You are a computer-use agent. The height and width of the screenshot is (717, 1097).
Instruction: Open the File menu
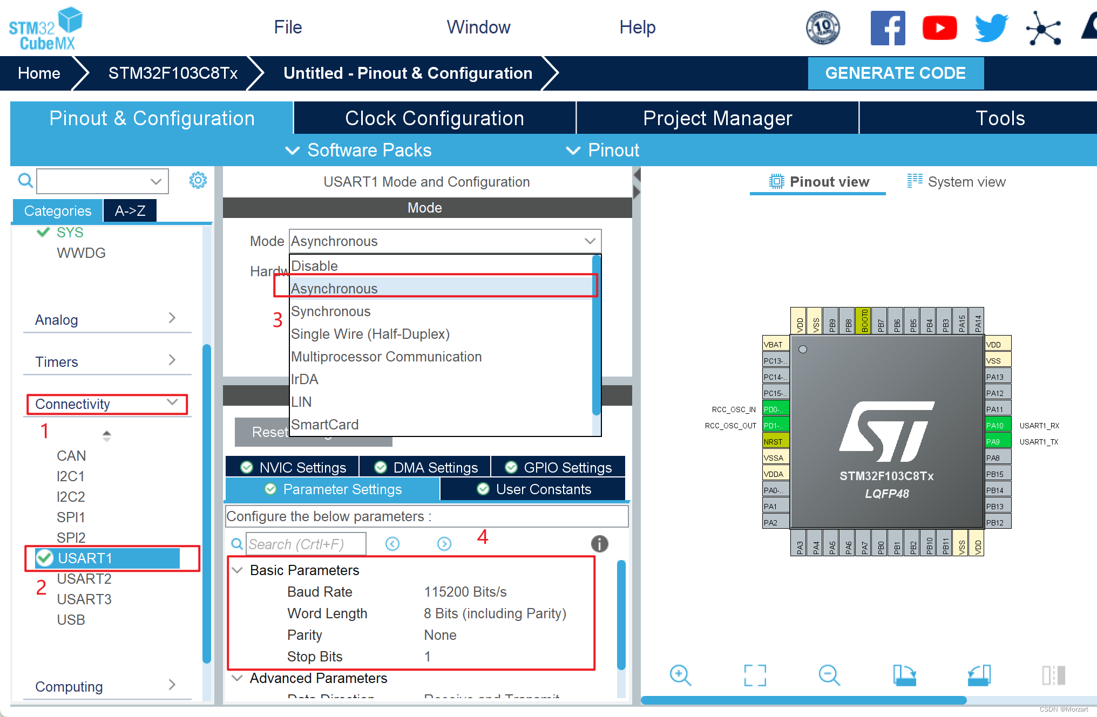[x=288, y=27]
